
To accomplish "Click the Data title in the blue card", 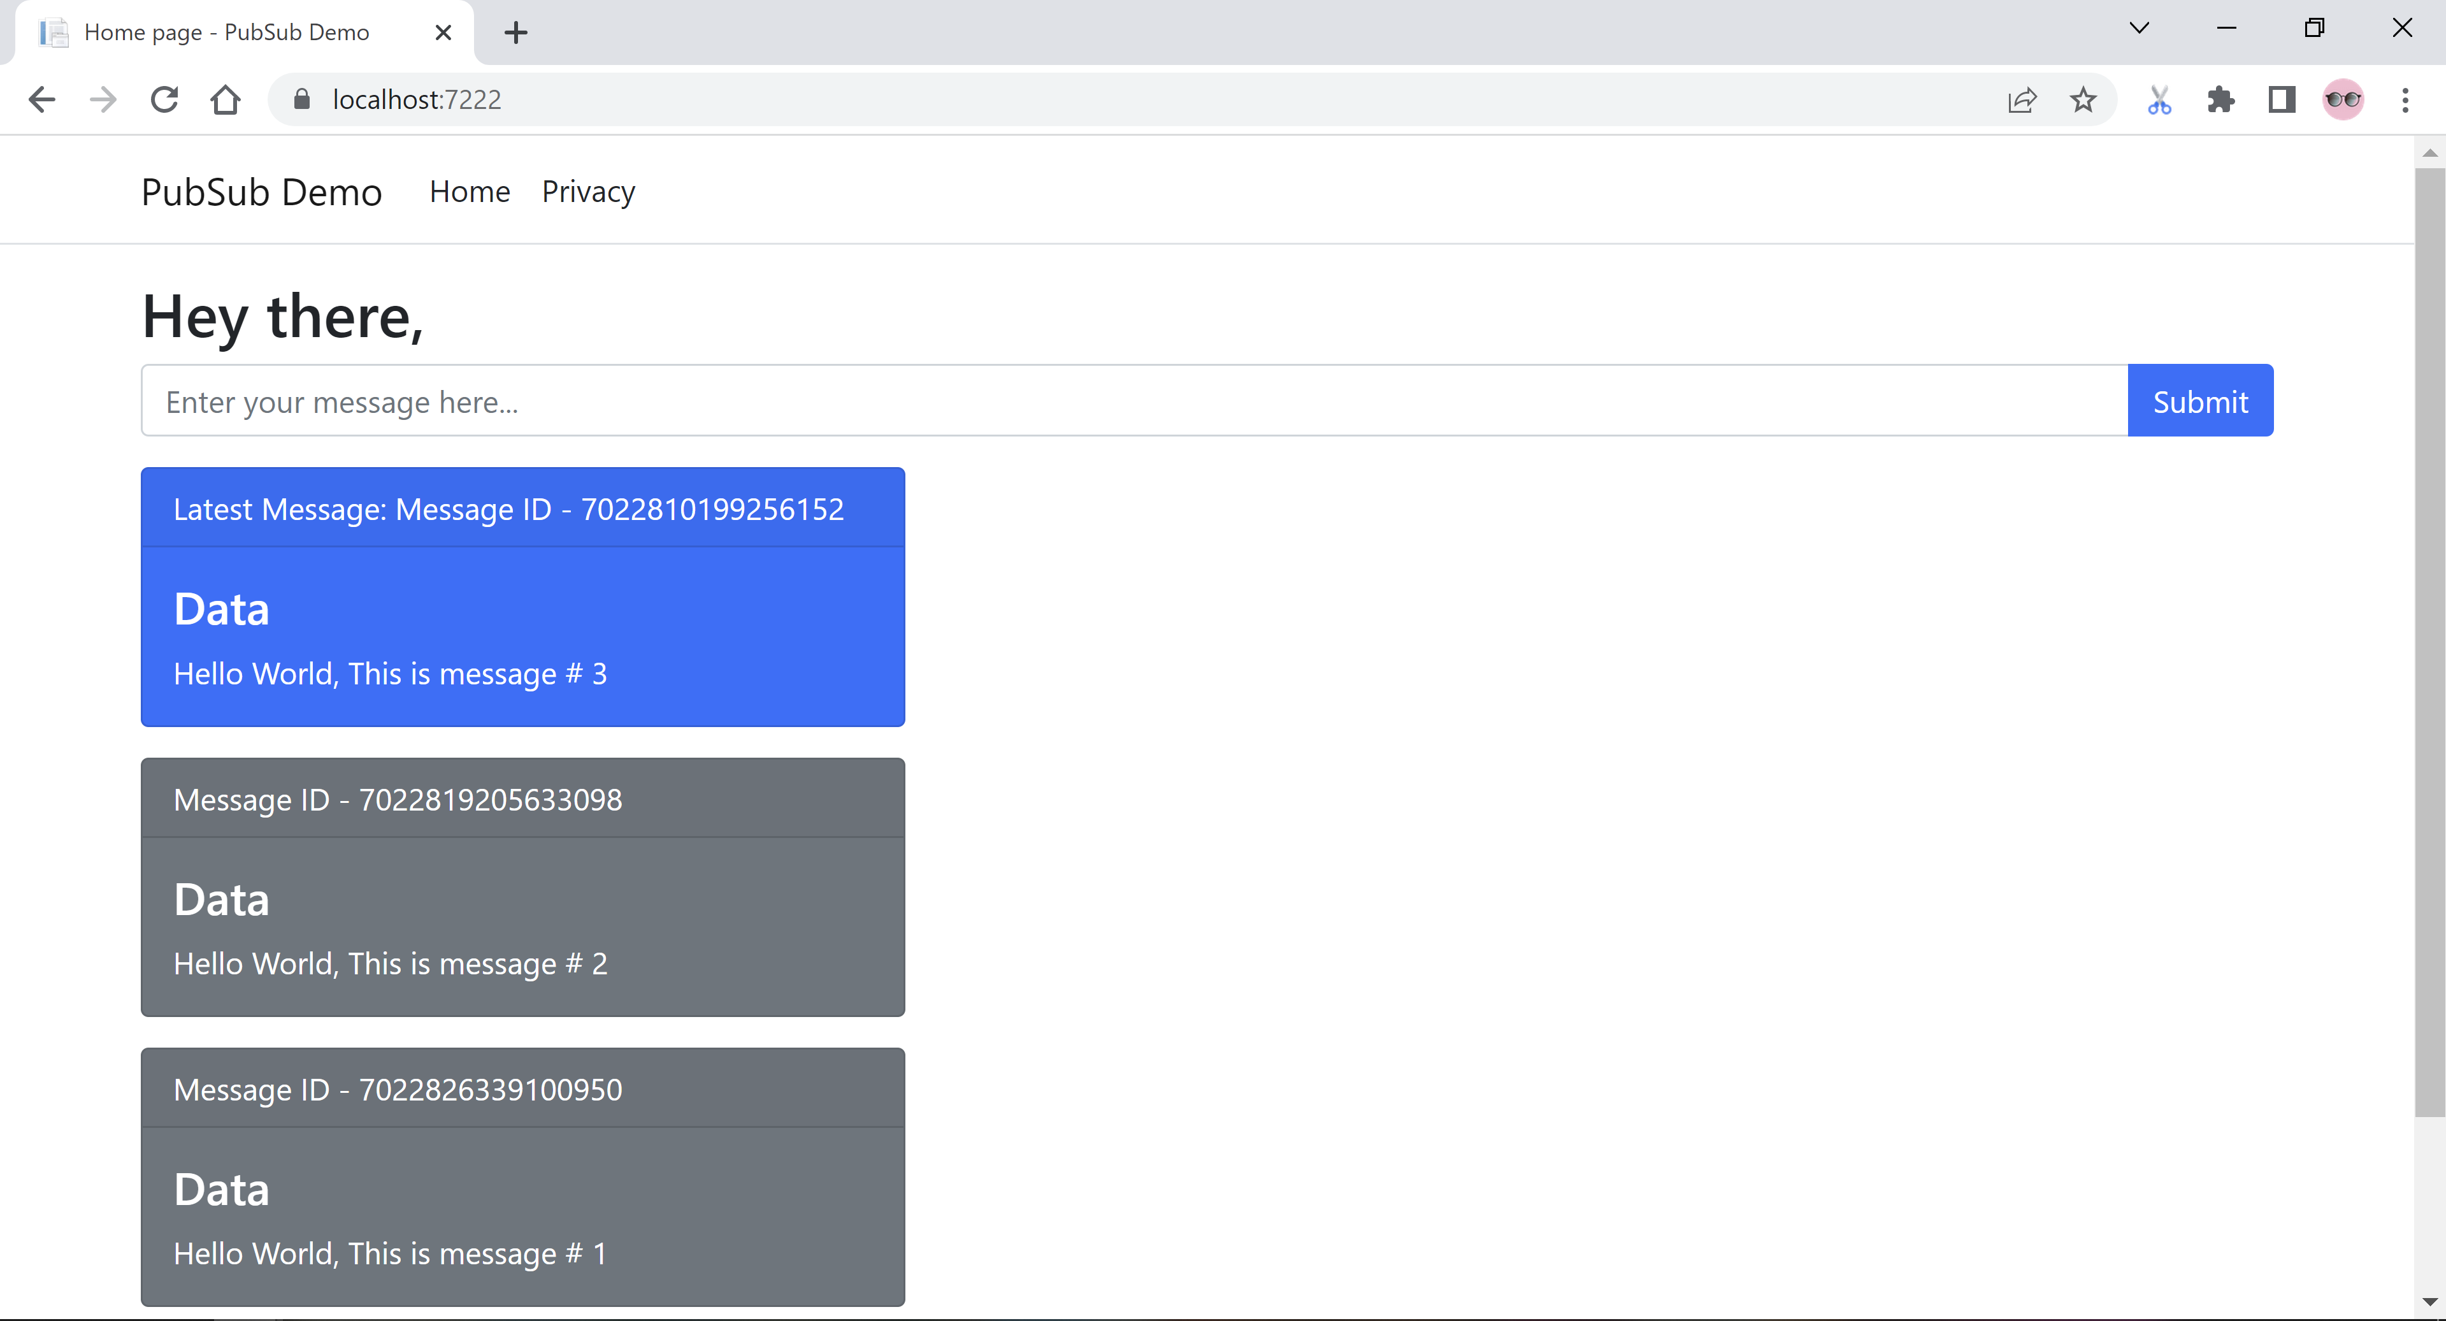I will (222, 609).
